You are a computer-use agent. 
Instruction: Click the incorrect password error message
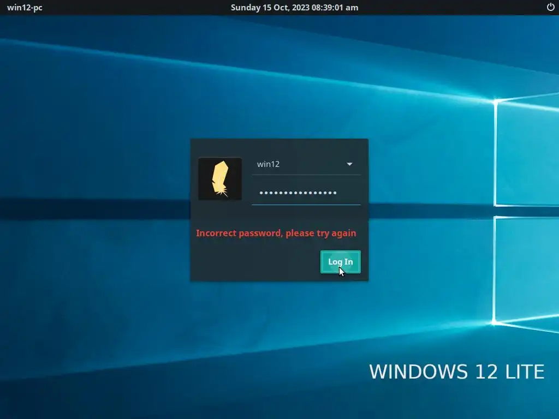[x=276, y=233]
